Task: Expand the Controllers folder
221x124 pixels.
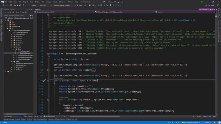Action: (x=11, y=43)
